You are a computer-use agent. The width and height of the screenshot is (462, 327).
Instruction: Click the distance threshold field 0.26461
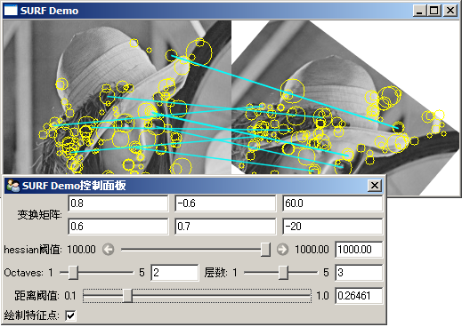[x=359, y=296]
